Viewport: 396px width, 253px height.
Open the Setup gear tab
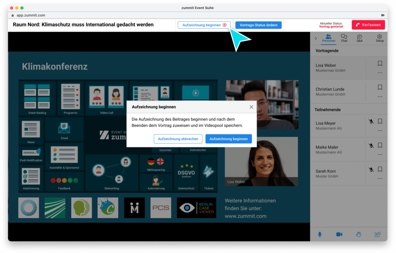[380, 38]
